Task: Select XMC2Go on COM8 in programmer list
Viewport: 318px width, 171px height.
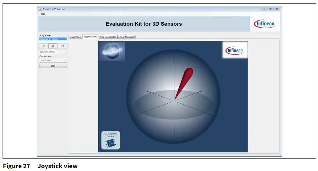Action: (x=53, y=39)
